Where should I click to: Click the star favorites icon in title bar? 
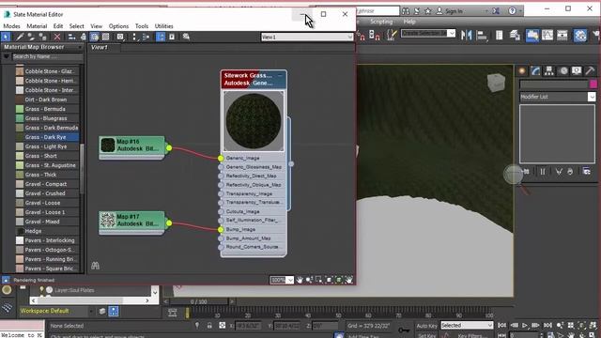pyautogui.click(x=428, y=11)
